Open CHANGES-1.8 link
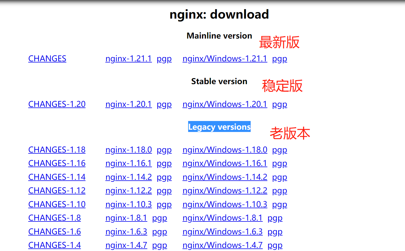Image resolution: width=405 pixels, height=251 pixels. click(x=55, y=218)
